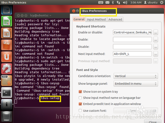Open Update Manager icon with 252 badge
165x123 pixels.
pos(7,81)
